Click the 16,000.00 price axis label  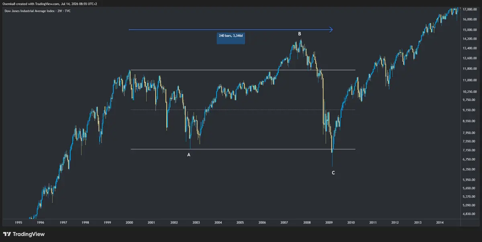[469, 19]
